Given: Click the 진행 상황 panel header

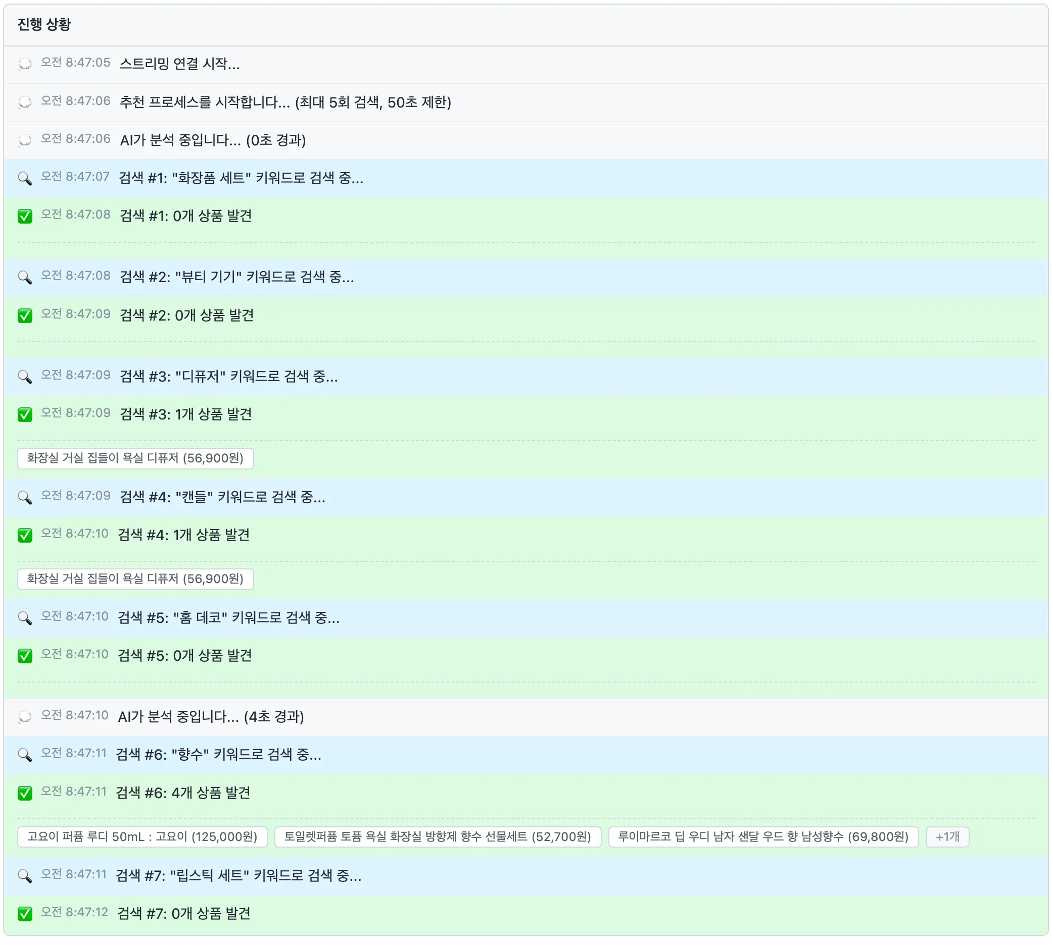Looking at the screenshot, I should pyautogui.click(x=44, y=24).
